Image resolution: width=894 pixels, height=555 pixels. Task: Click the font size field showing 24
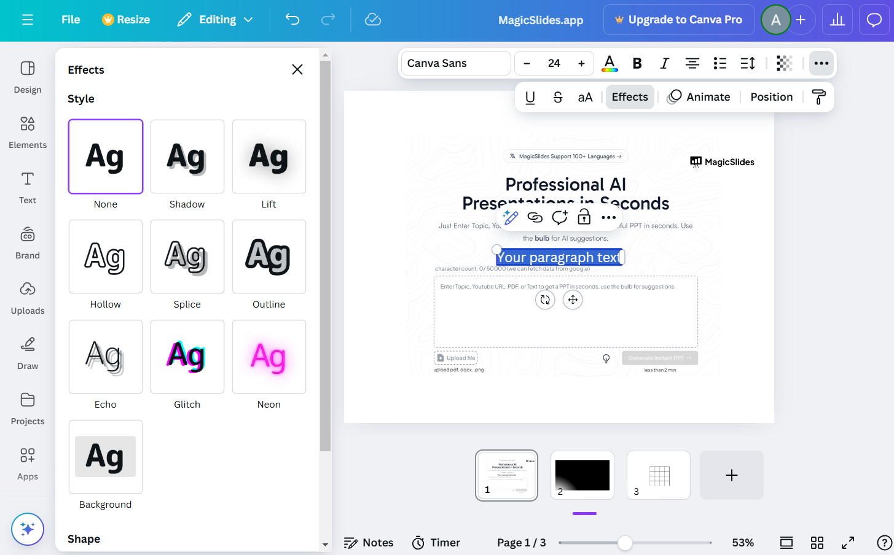coord(554,63)
